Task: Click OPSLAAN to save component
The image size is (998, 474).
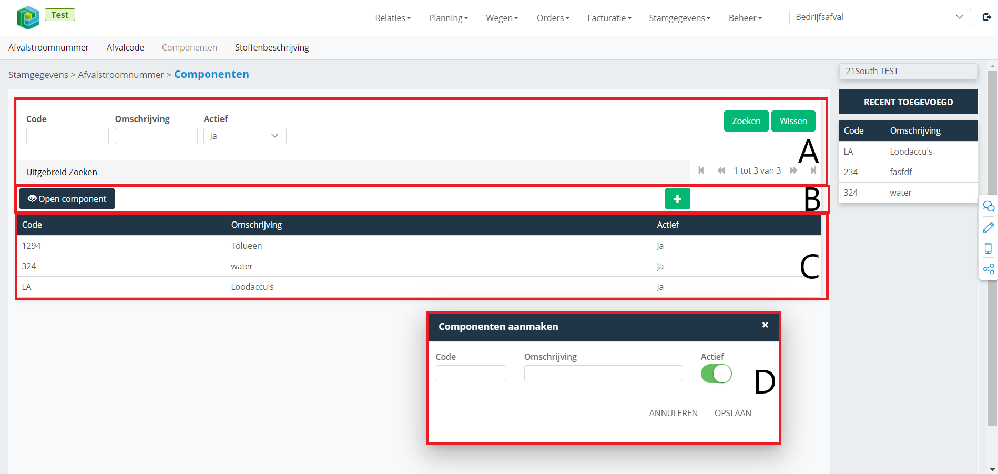Action: pyautogui.click(x=732, y=413)
